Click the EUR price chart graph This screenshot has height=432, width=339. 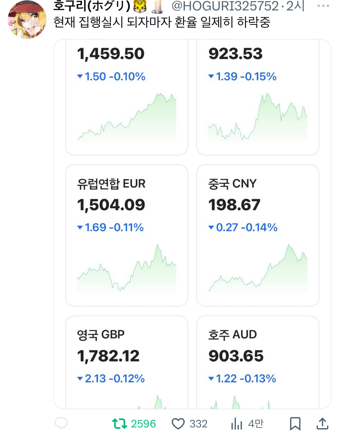pos(127,269)
